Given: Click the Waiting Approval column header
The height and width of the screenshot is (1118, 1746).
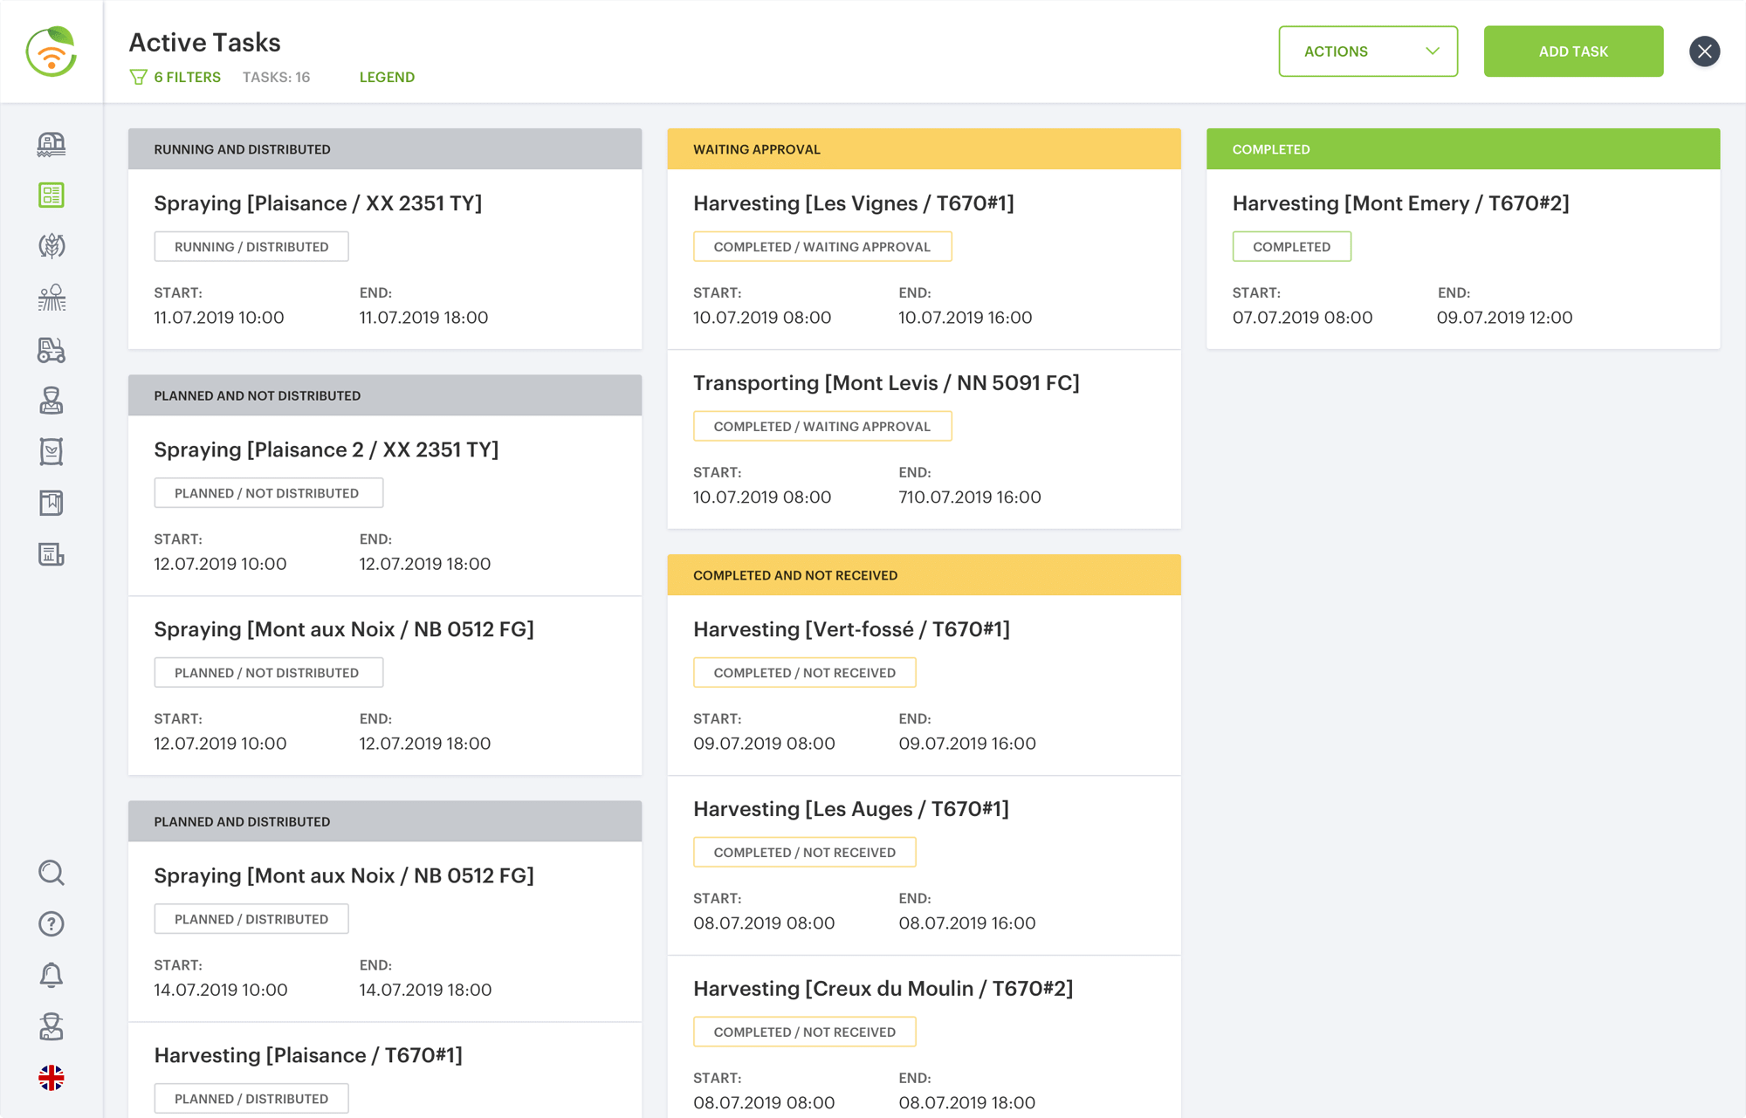Looking at the screenshot, I should click(x=923, y=149).
